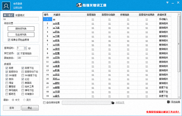This screenshot has width=182, height=116.
Task: Uncheck the 360搜索 data source
Action: (x=7, y=75)
